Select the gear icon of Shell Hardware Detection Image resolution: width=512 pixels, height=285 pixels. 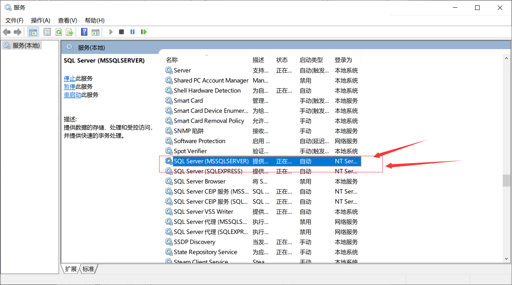(x=169, y=90)
